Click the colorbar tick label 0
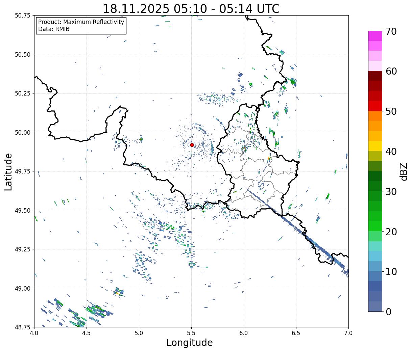 pyautogui.click(x=388, y=312)
